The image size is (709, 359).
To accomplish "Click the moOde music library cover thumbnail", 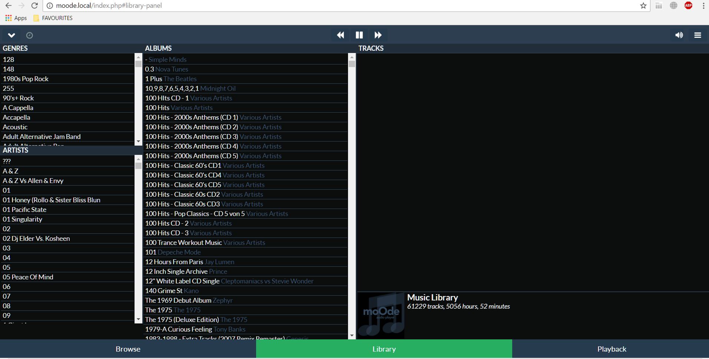I will point(381,315).
